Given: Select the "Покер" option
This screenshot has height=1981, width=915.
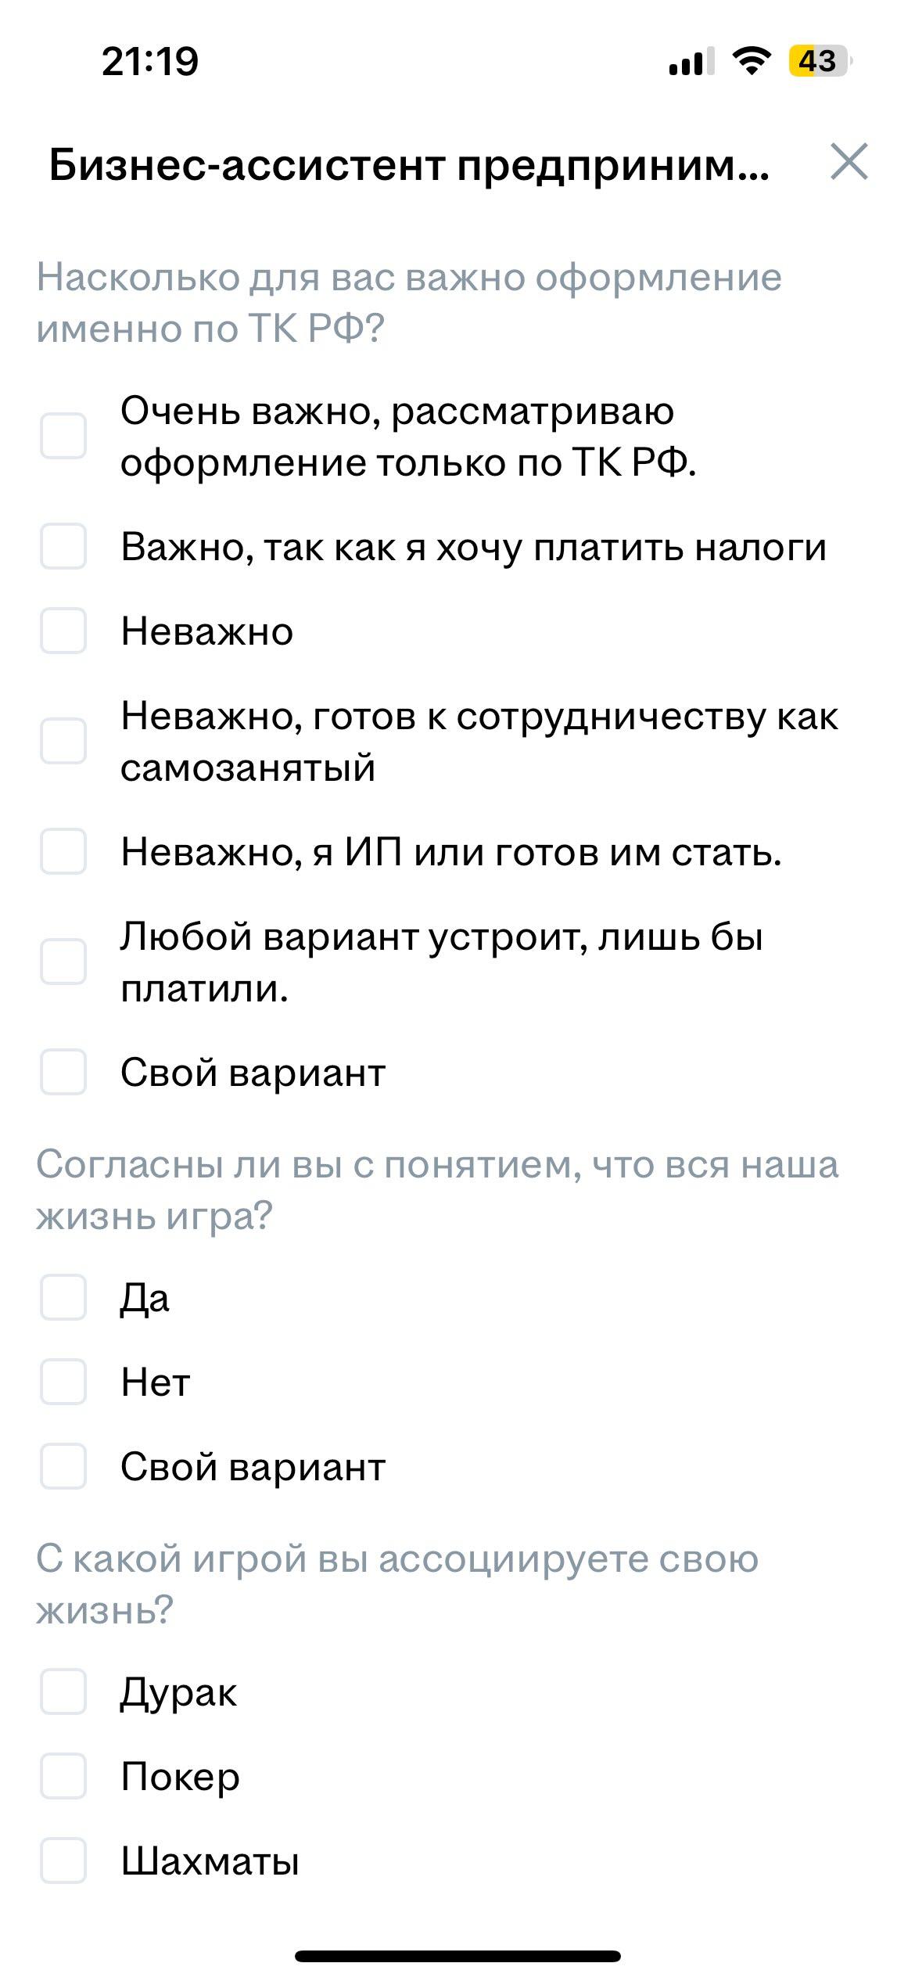Looking at the screenshot, I should [x=63, y=1776].
